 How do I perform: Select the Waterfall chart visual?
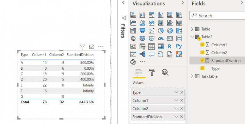tap(133, 31)
